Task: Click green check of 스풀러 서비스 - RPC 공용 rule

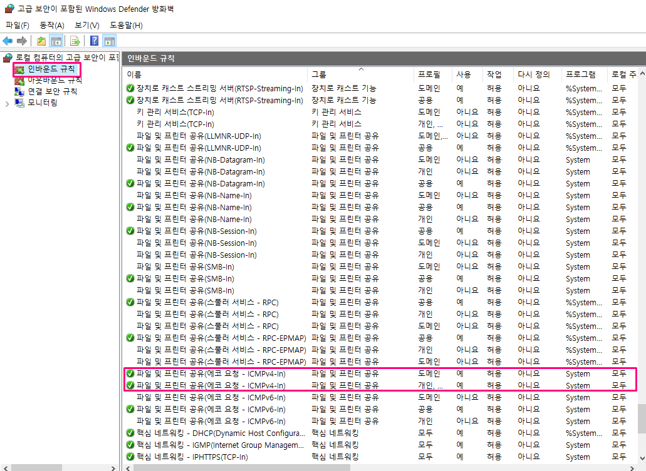Action: [130, 302]
